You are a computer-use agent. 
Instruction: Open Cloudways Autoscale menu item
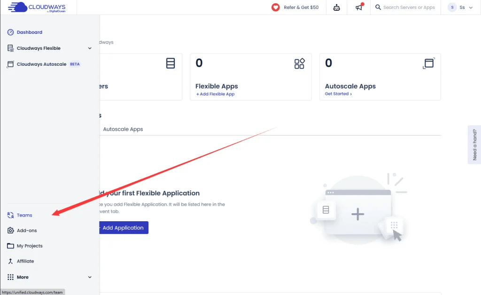pyautogui.click(x=41, y=64)
